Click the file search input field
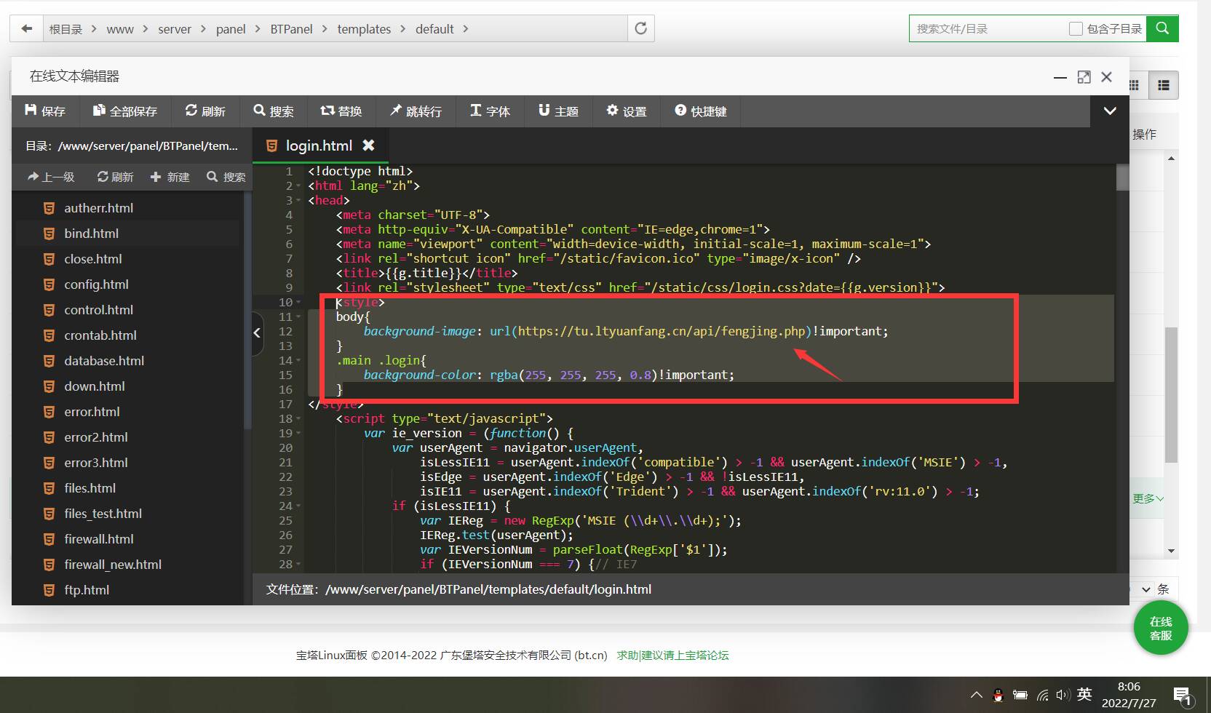1211x713 pixels. point(987,28)
